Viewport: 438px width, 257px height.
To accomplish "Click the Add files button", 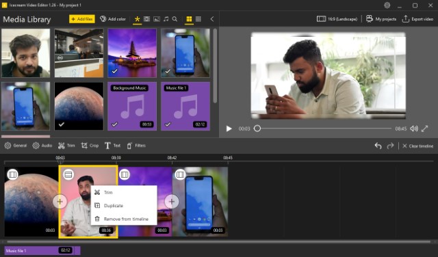I will 82,19.
